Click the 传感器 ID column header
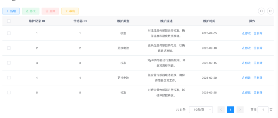Image resolution: width=278 pixels, height=118 pixels. click(x=80, y=21)
